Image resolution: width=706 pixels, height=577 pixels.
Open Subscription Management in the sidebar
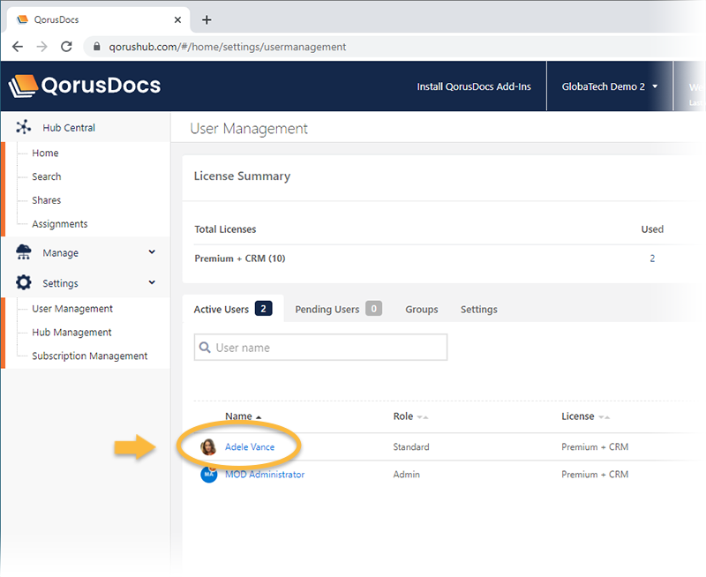[x=89, y=356]
